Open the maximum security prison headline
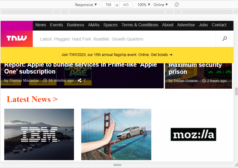Viewport: 238px width, 168px height. (x=195, y=68)
